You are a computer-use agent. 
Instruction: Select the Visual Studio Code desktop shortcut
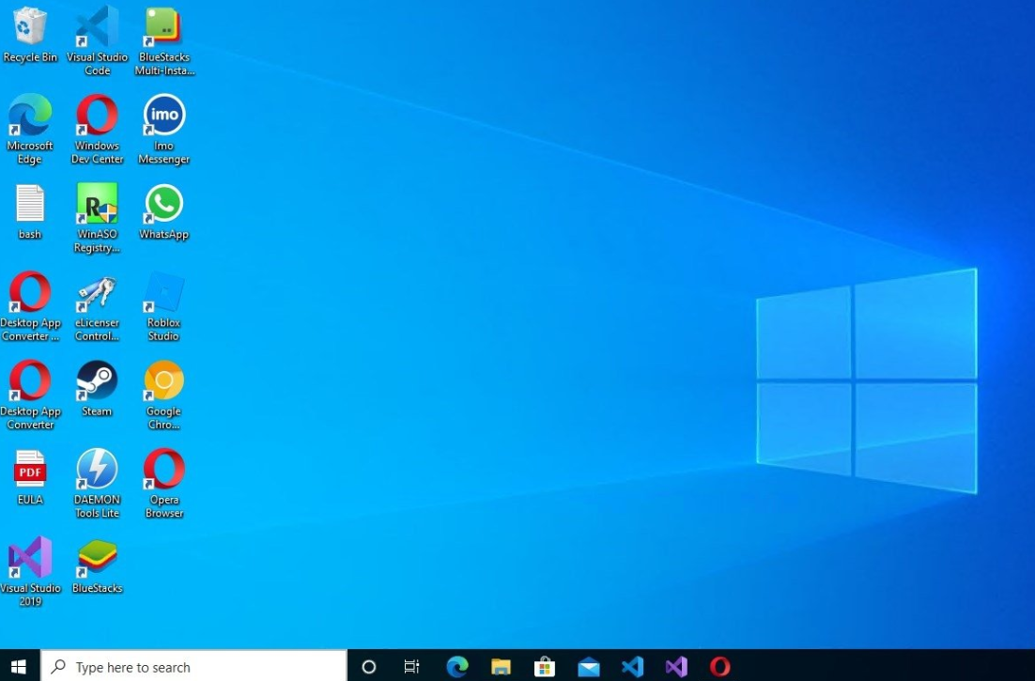(x=97, y=41)
